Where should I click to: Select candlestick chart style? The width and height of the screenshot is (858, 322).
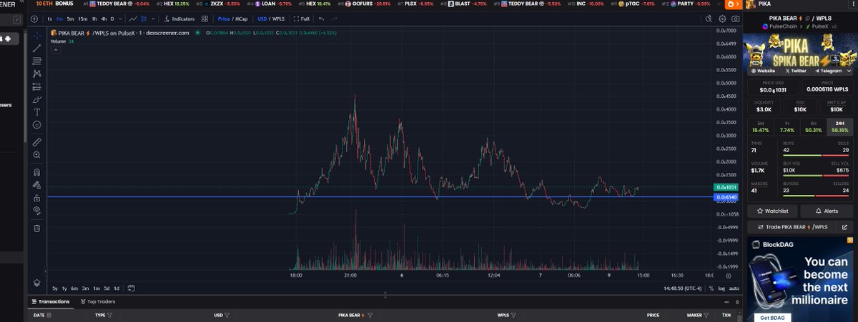pos(144,19)
